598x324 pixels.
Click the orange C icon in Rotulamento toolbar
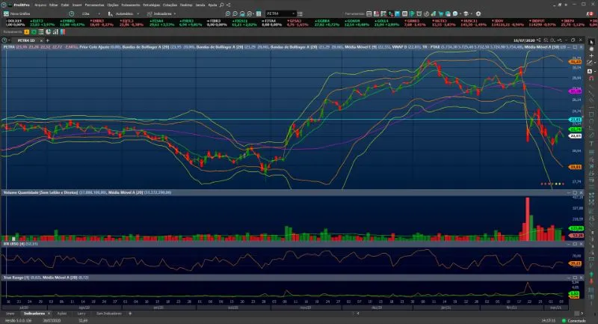pos(27,32)
